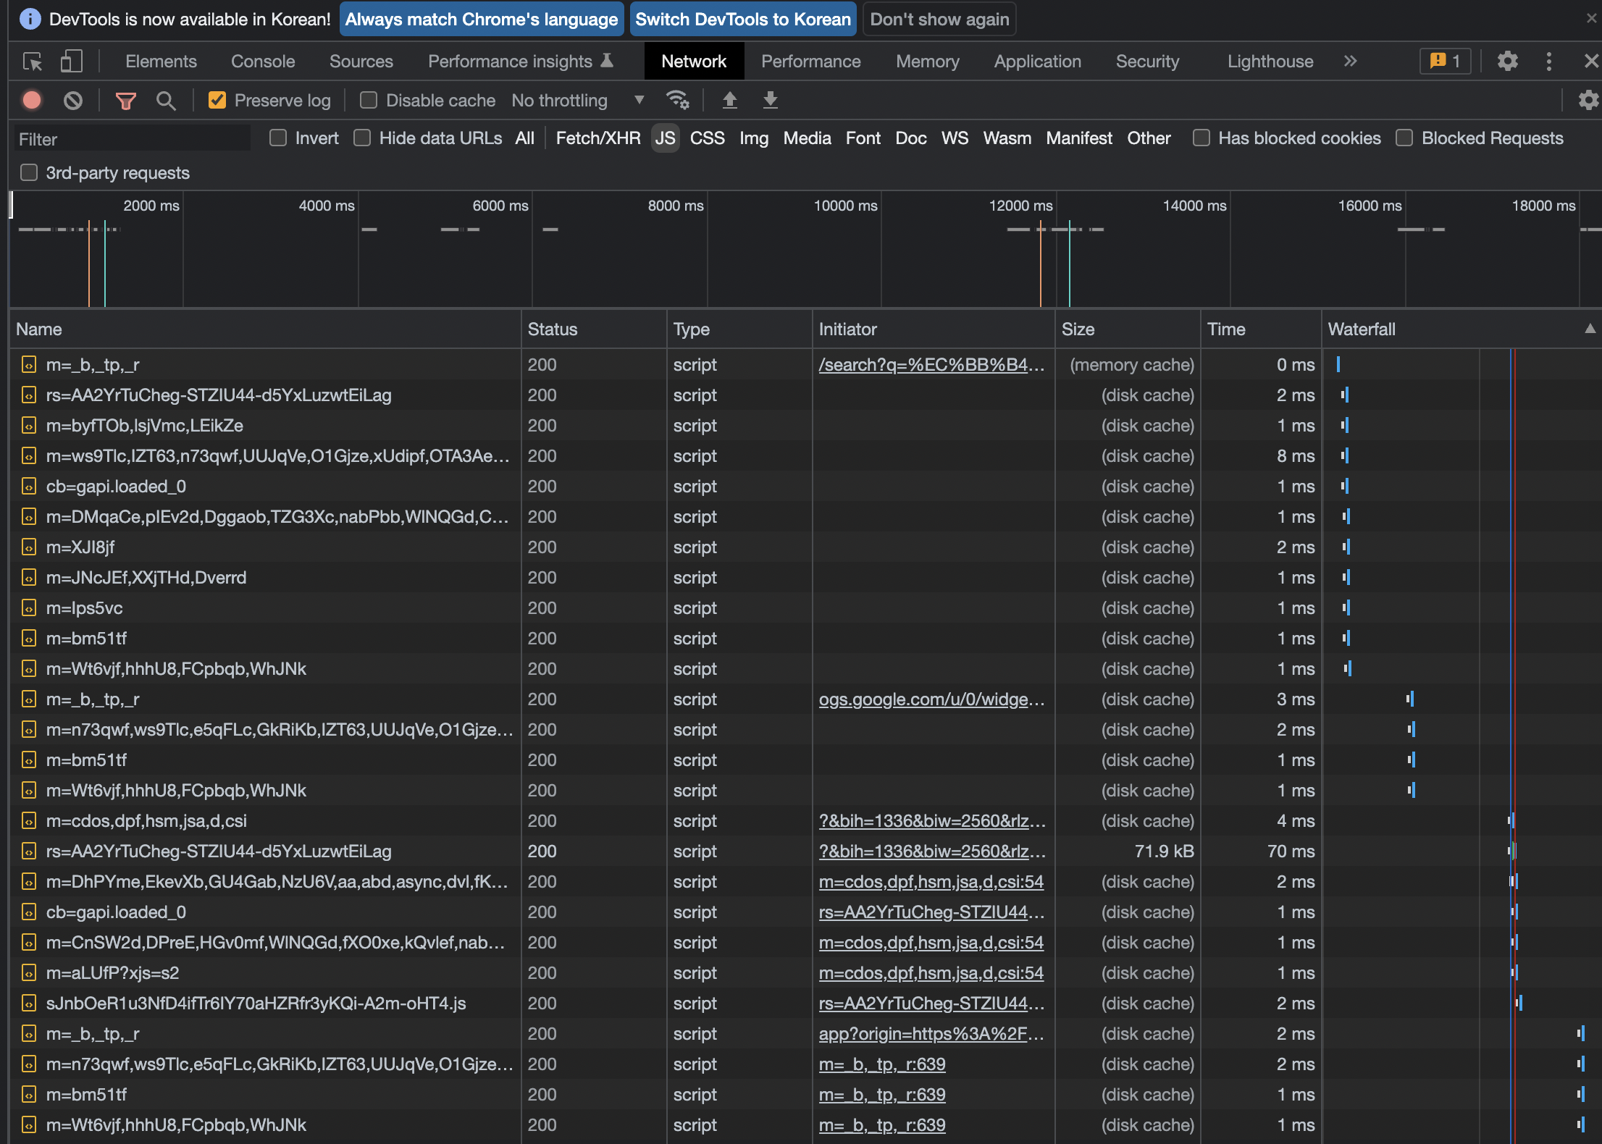Click the Filter text input
The width and height of the screenshot is (1602, 1144).
pyautogui.click(x=132, y=139)
